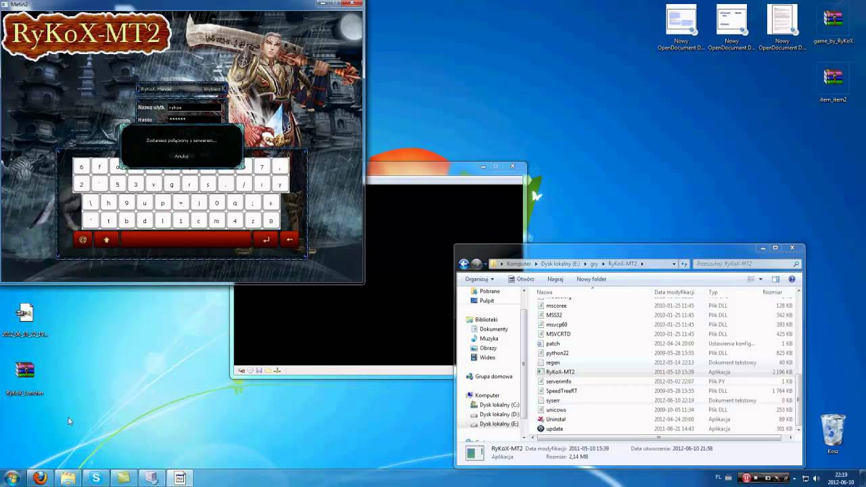Select the item_item2 archive on desktop
The height and width of the screenshot is (487, 866).
[x=833, y=84]
